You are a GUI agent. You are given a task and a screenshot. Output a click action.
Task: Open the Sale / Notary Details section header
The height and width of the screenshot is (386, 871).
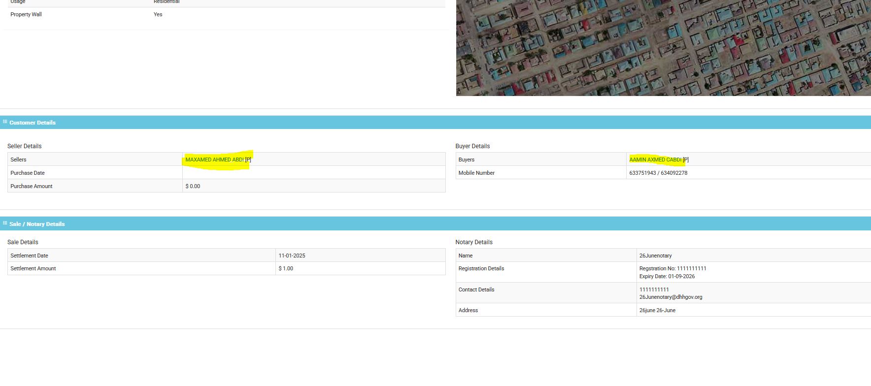click(x=435, y=224)
